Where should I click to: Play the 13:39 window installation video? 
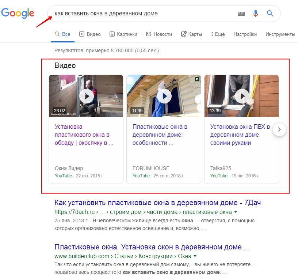(241, 96)
